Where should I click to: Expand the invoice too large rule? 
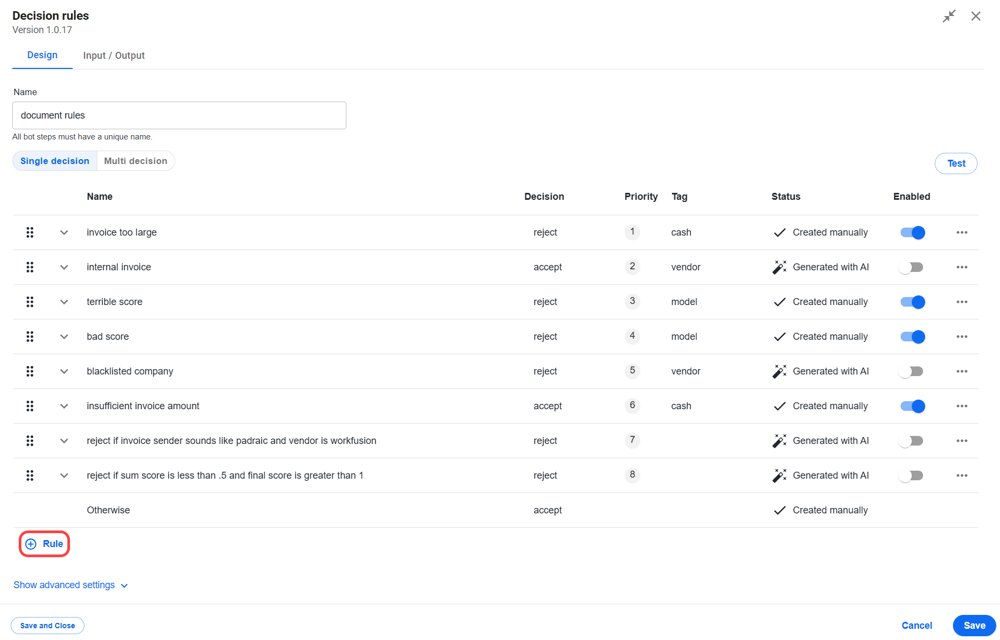tap(64, 232)
